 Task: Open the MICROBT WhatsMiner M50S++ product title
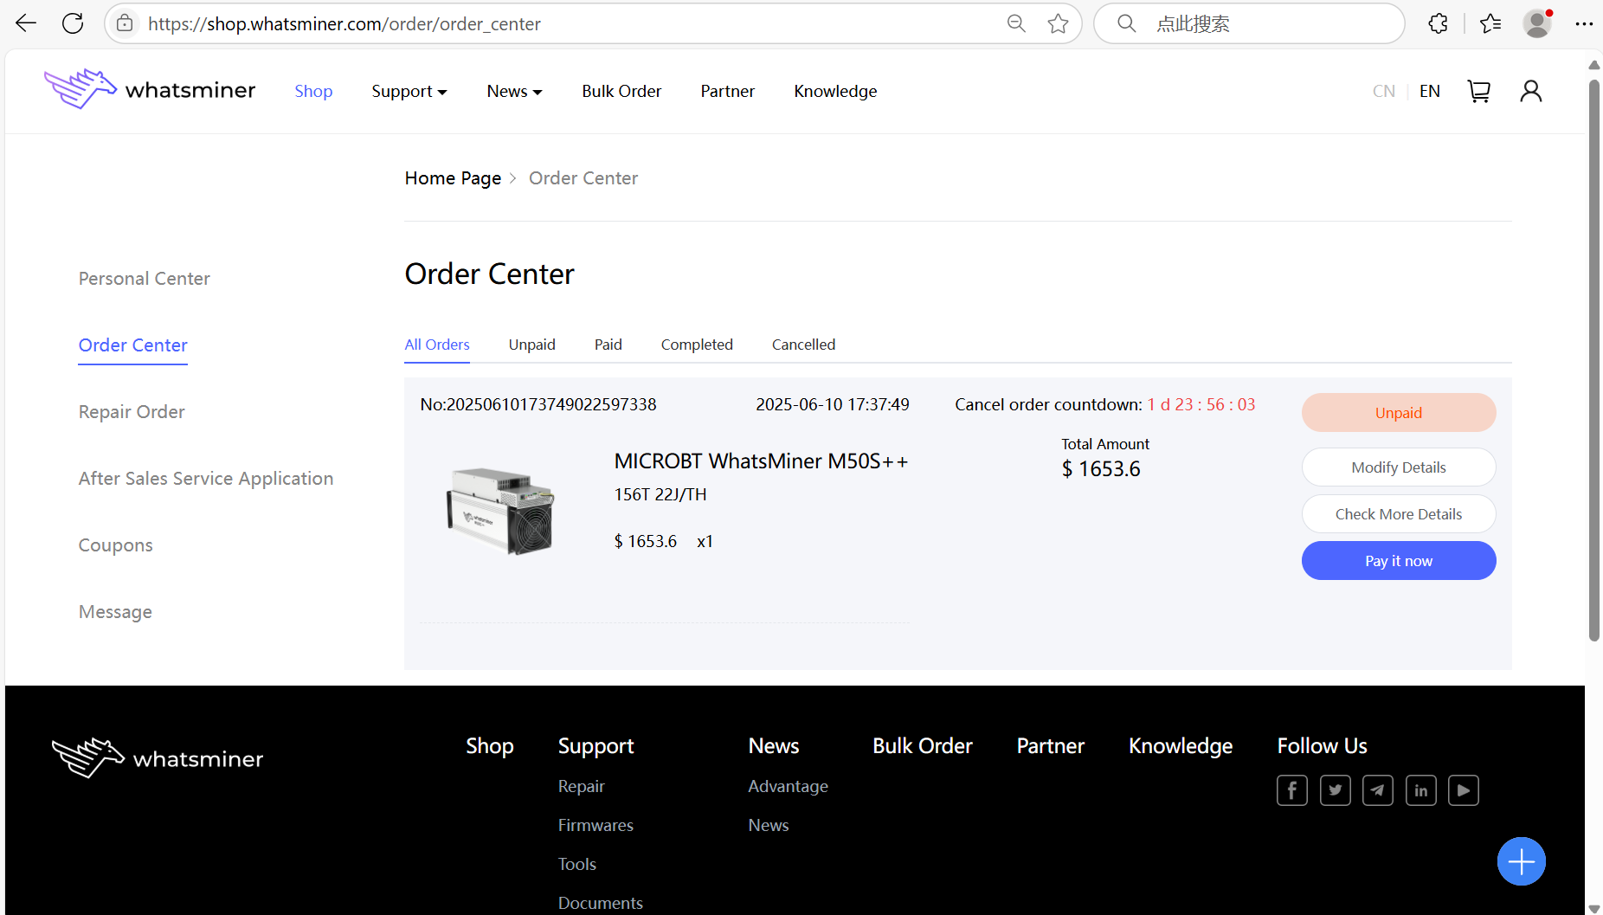coord(762,461)
